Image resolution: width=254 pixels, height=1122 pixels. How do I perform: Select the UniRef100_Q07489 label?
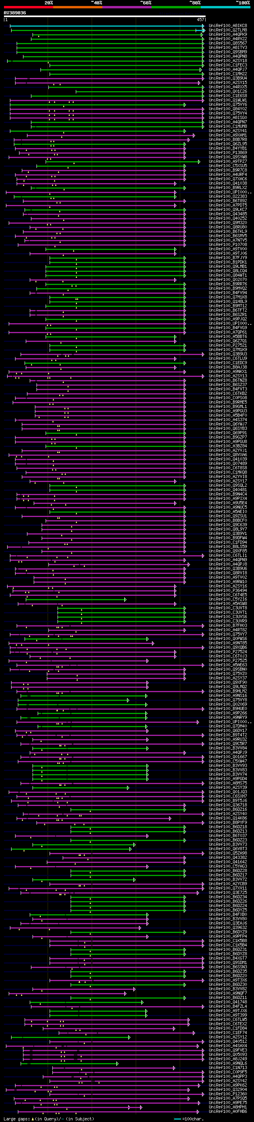coord(228,463)
